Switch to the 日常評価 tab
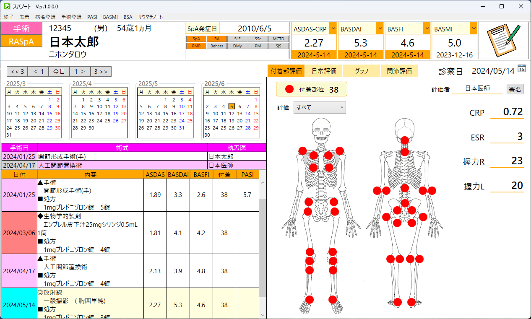This screenshot has height=319, width=531. [x=324, y=71]
